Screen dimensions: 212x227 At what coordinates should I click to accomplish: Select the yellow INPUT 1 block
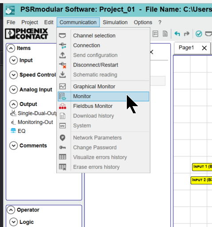coord(202,167)
